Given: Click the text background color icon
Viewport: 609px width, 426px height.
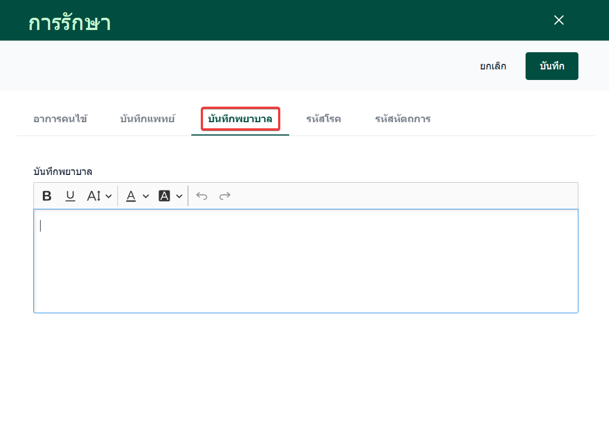Looking at the screenshot, I should [164, 196].
